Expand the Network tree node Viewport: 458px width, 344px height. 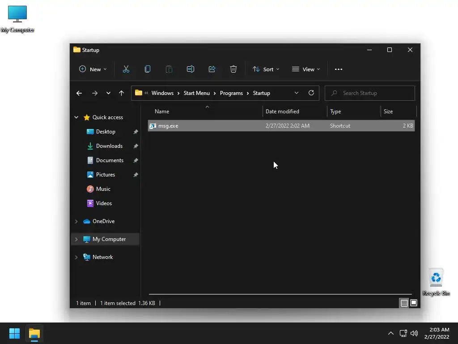(76, 257)
